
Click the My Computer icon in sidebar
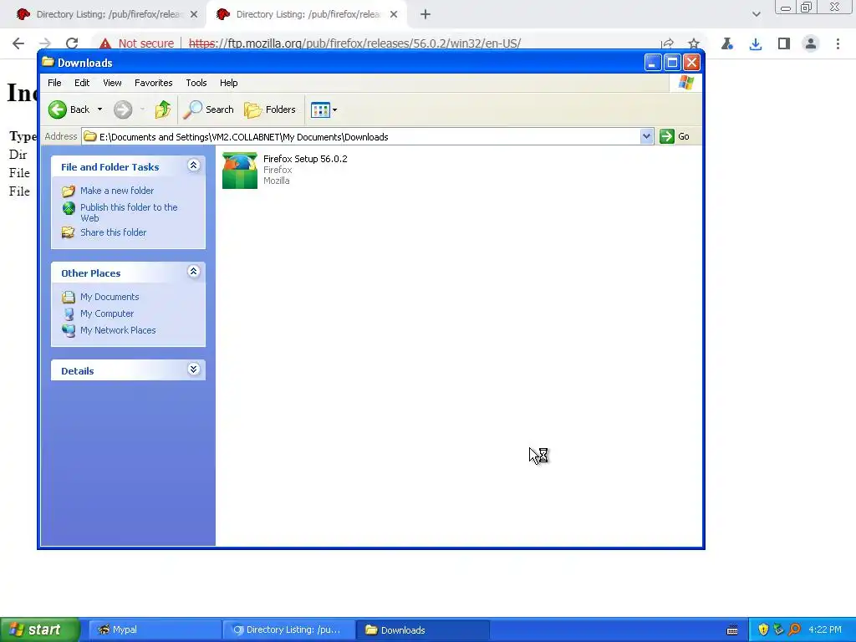click(x=69, y=314)
